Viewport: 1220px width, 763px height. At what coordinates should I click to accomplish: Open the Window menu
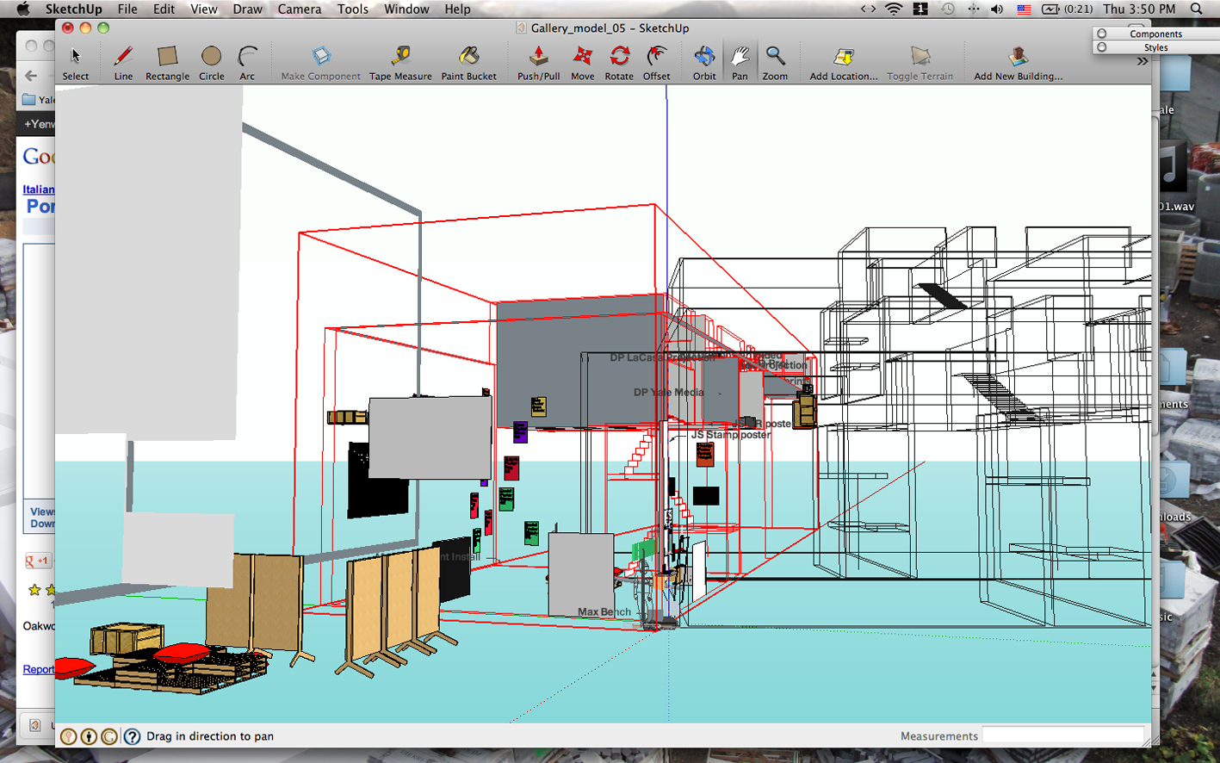tap(406, 9)
